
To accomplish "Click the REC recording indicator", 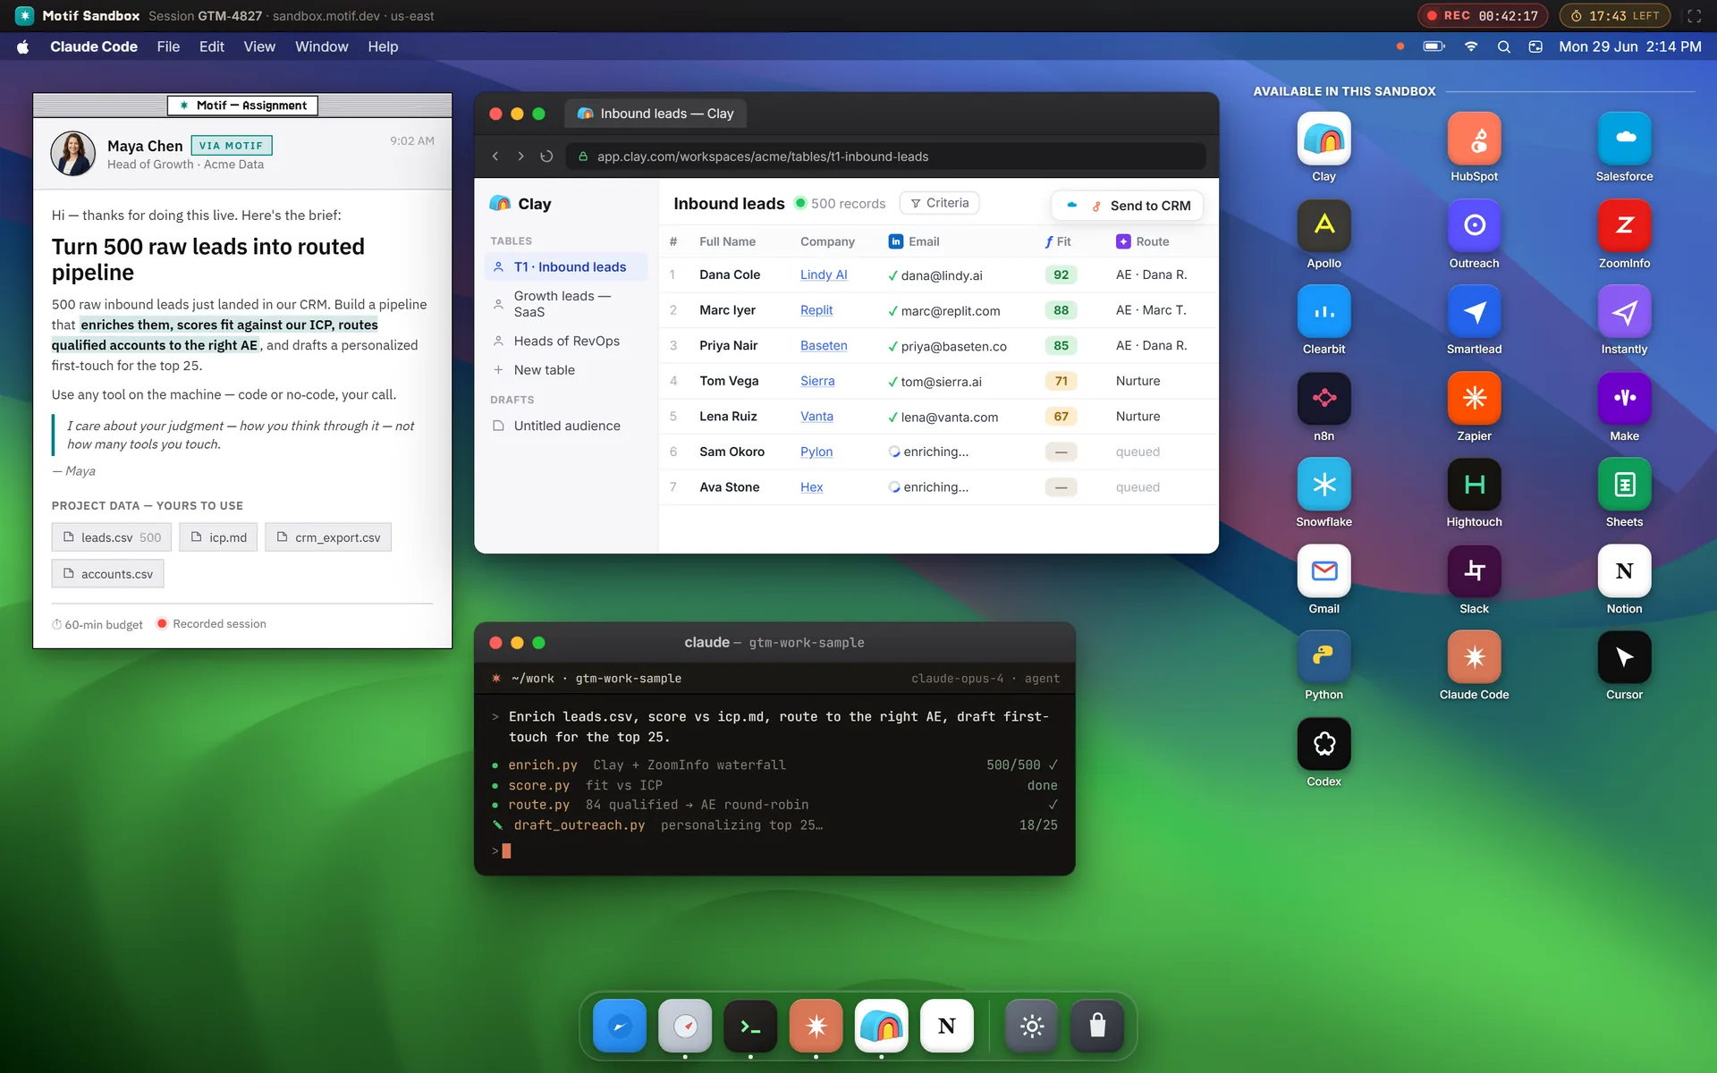I will (x=1483, y=15).
